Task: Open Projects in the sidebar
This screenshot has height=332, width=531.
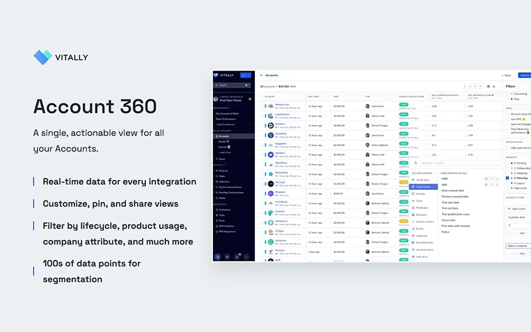Action: (x=222, y=171)
